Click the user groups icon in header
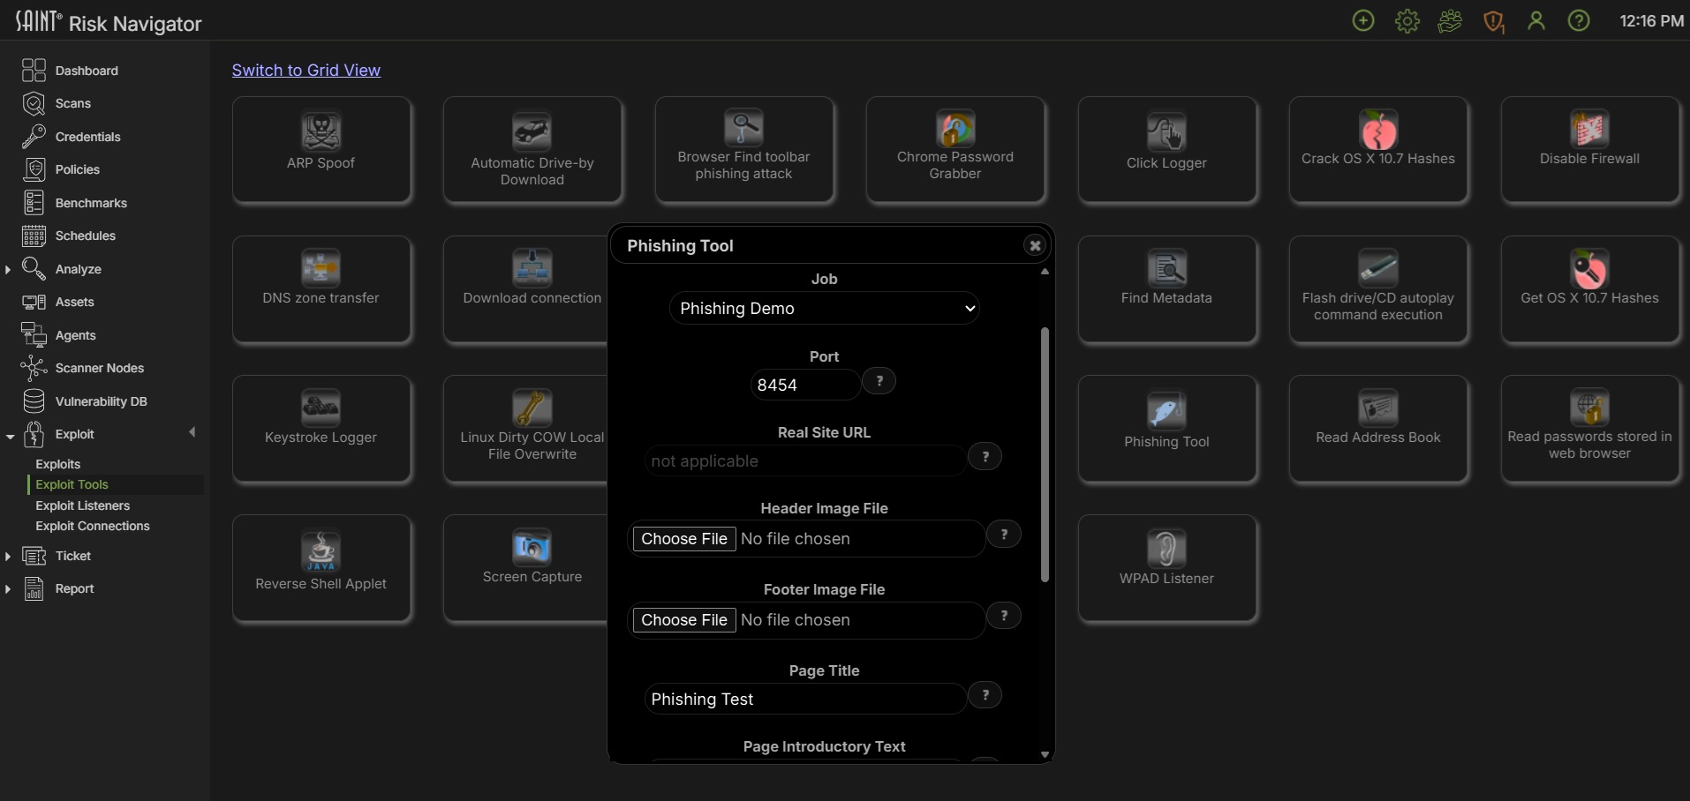 [x=1450, y=20]
